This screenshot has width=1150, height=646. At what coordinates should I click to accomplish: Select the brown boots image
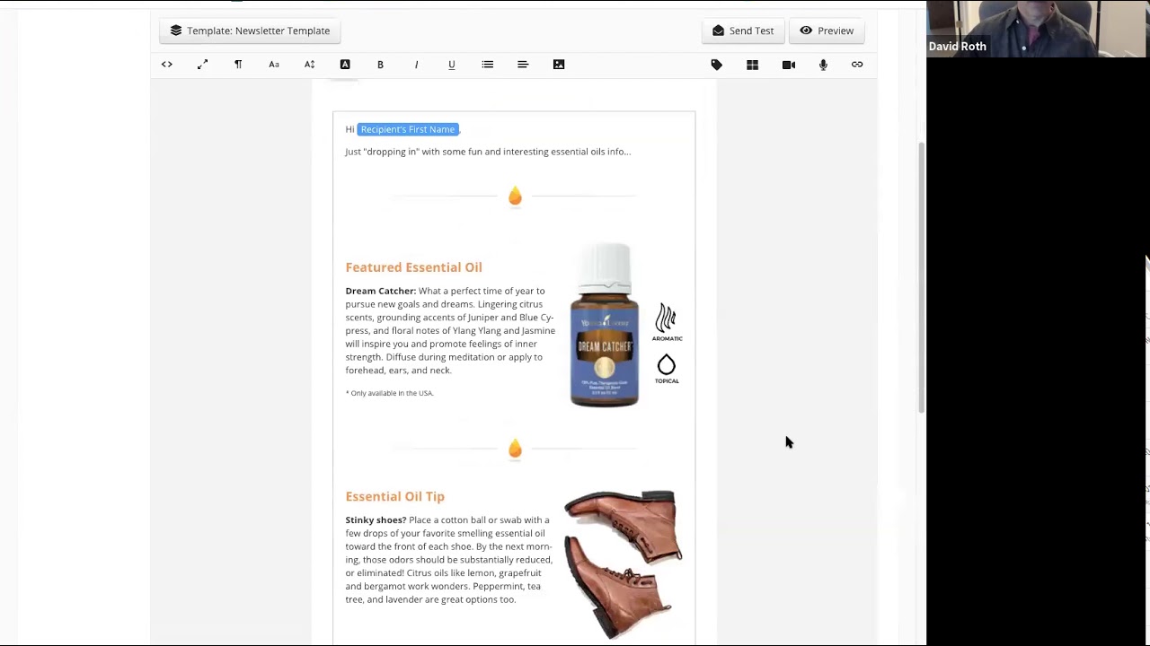point(623,563)
